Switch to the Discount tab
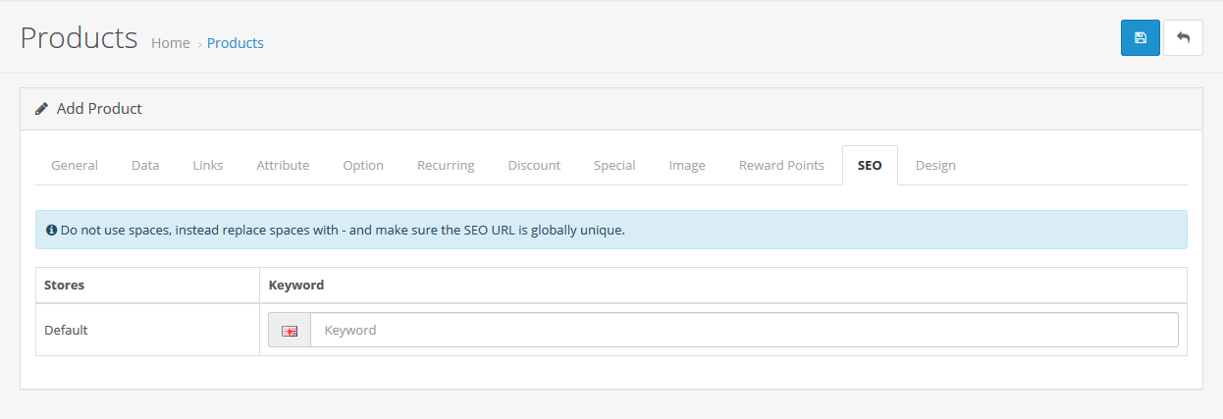Viewport: 1223px width, 419px height. (534, 165)
